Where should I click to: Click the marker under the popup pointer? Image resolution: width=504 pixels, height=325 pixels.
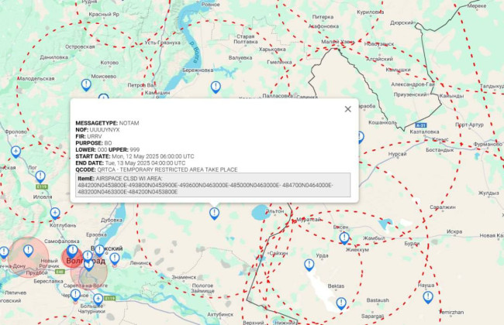coord(214,212)
